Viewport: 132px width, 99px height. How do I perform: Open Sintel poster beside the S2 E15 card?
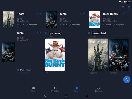coord(9,52)
